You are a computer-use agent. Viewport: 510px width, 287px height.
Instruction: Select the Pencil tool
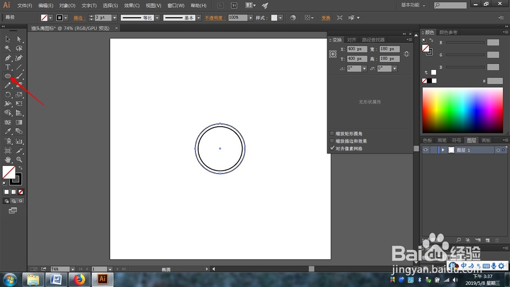tap(8, 85)
